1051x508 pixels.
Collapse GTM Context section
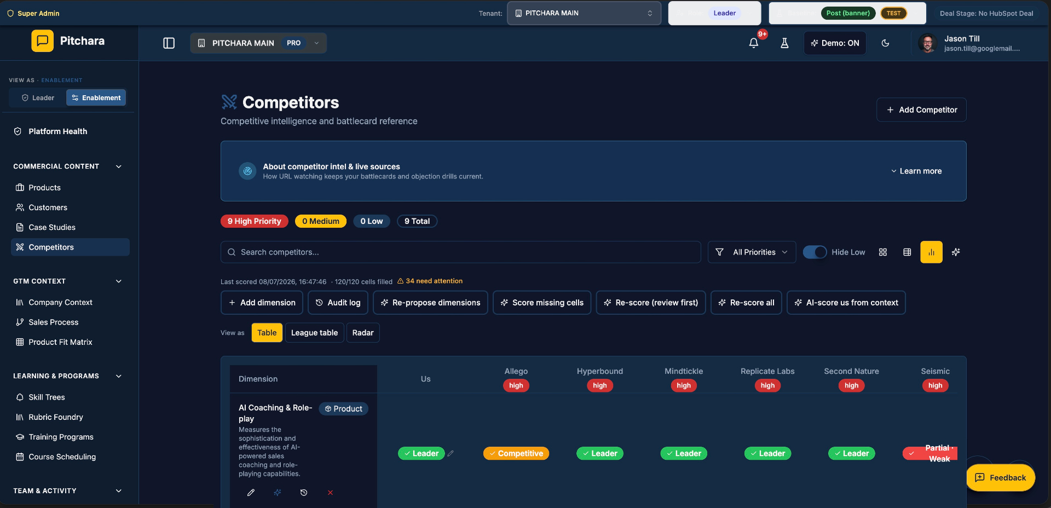[119, 281]
